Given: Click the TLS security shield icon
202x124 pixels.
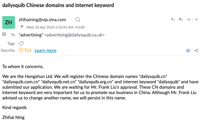Looking at the screenshot, I should pyautogui.click(x=21, y=50).
